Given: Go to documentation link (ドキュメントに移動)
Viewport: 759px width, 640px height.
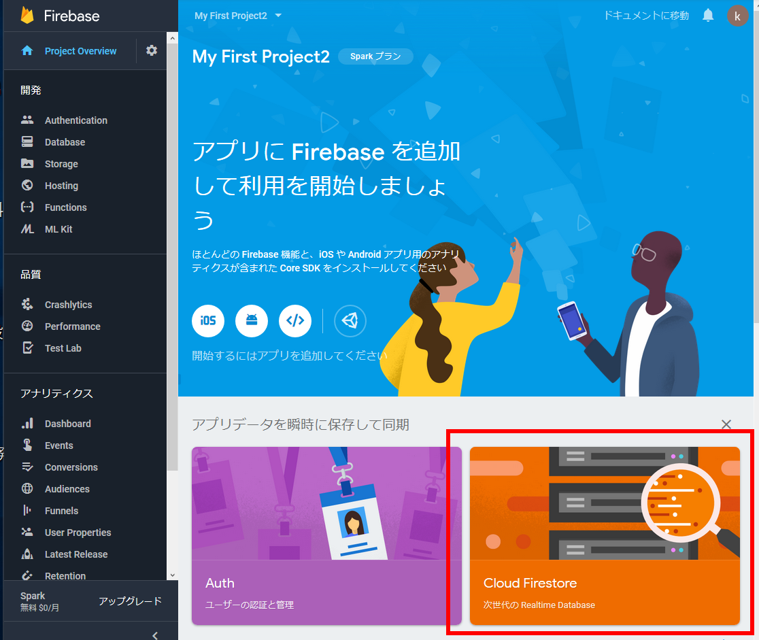Looking at the screenshot, I should point(646,16).
